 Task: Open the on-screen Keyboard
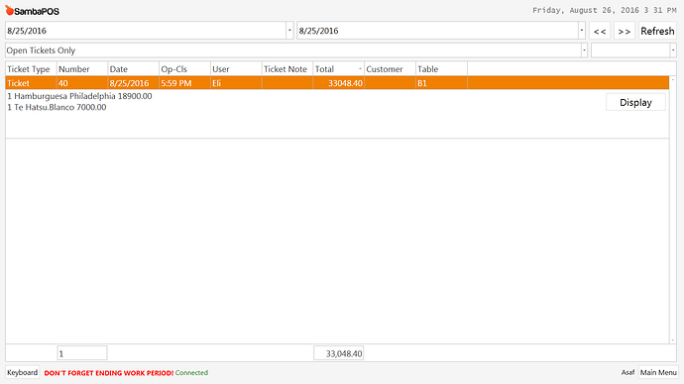22,373
